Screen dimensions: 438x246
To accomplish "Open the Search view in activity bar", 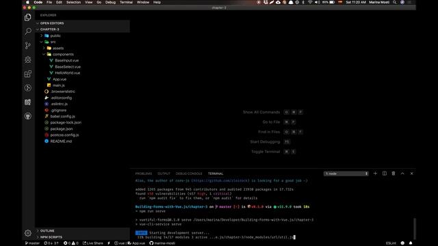I will pyautogui.click(x=28, y=31).
